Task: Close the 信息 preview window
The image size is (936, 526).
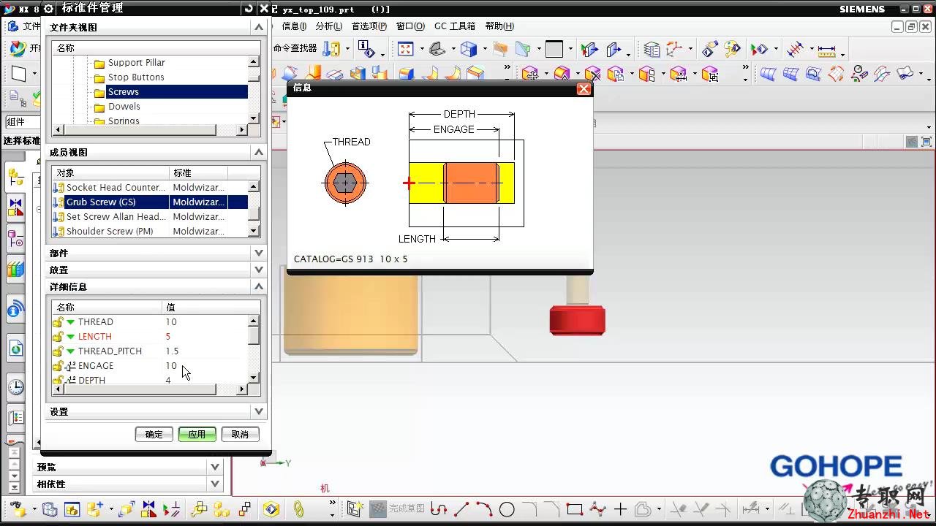Action: (x=584, y=88)
